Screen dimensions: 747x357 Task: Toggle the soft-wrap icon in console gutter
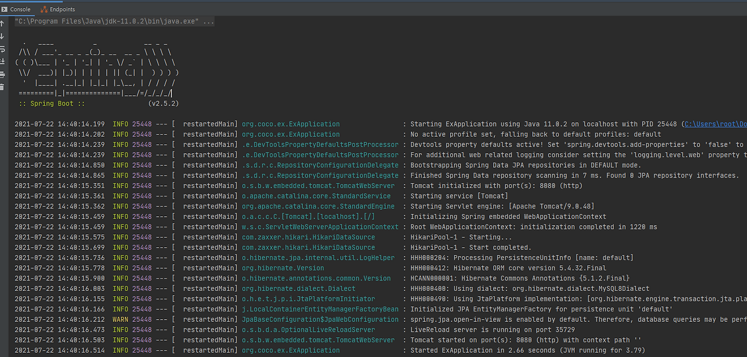2,49
